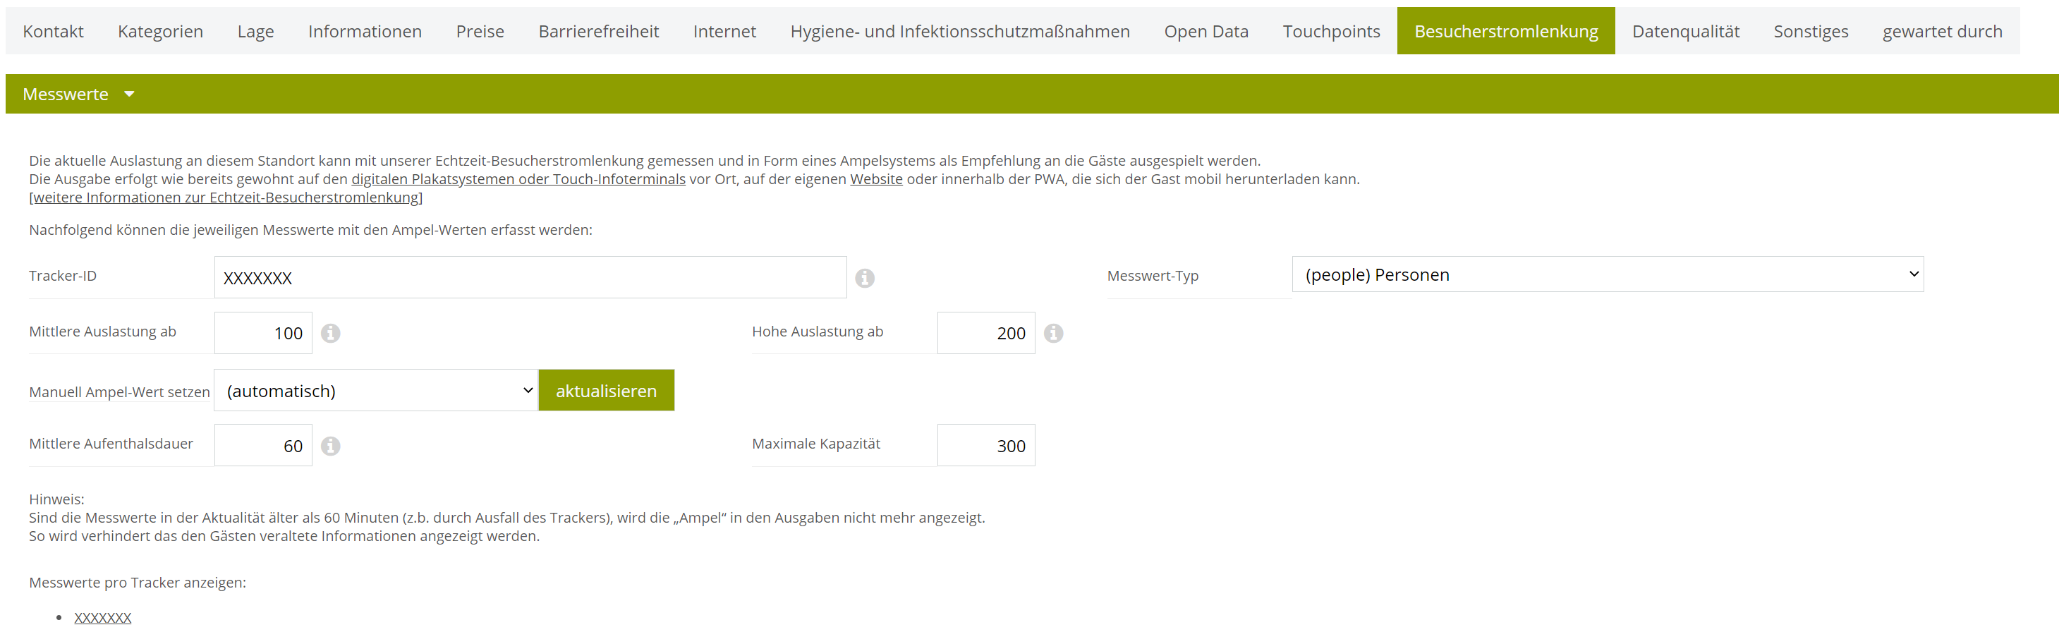Click the info icon next to Hohe Auslastung

1053,333
